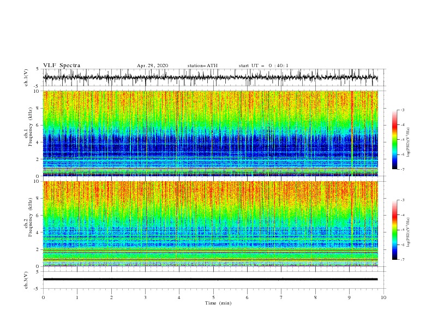Click the "-5" label on ch.1 color bar
This screenshot has height=334, width=432.
(402, 140)
